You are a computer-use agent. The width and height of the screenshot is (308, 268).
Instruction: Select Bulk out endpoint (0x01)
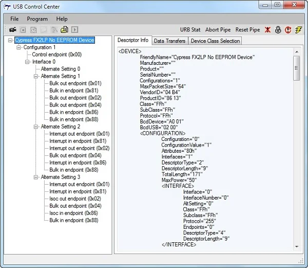(x=75, y=83)
